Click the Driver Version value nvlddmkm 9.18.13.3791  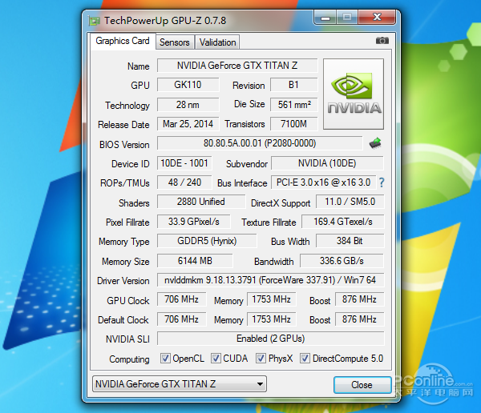271,280
